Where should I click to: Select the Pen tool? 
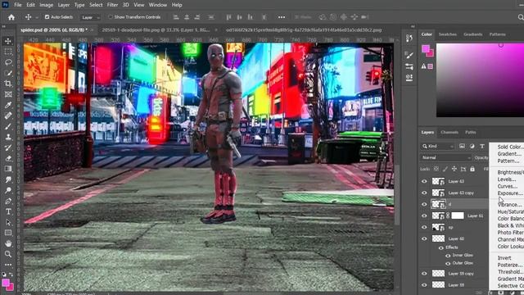coord(8,201)
